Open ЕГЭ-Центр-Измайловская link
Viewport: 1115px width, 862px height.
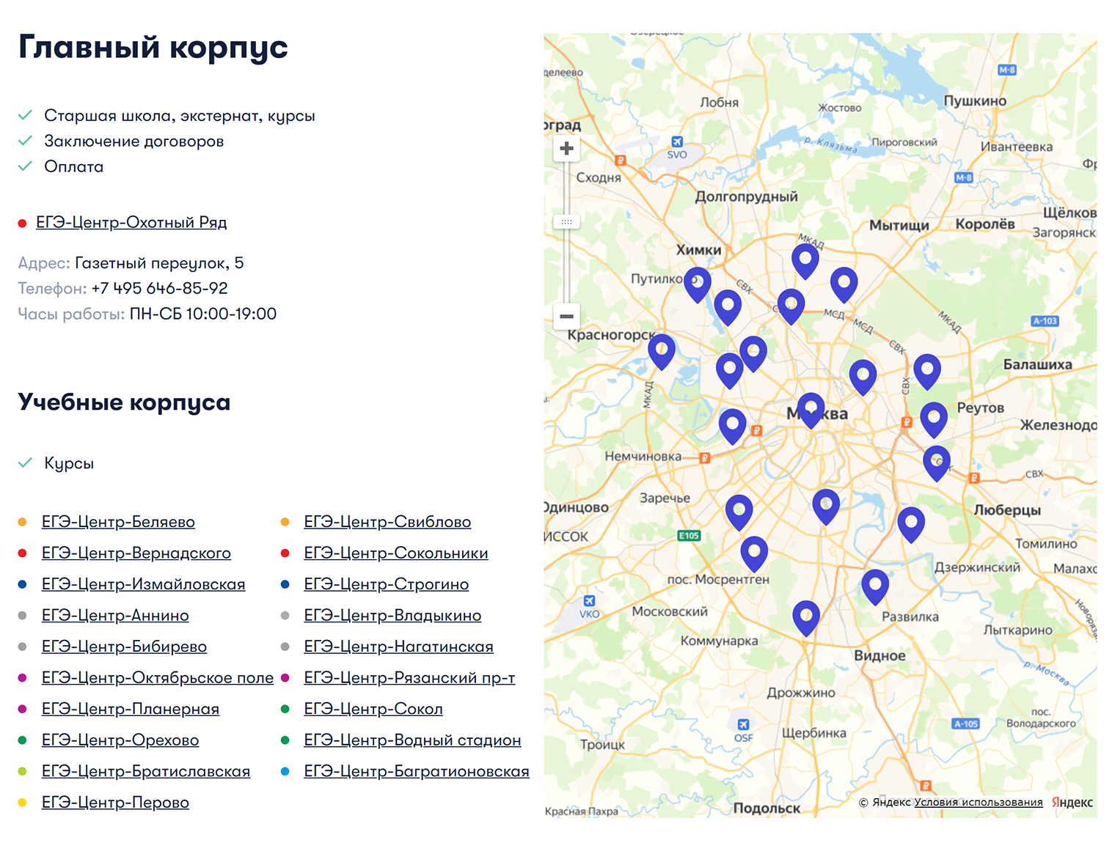tap(144, 584)
